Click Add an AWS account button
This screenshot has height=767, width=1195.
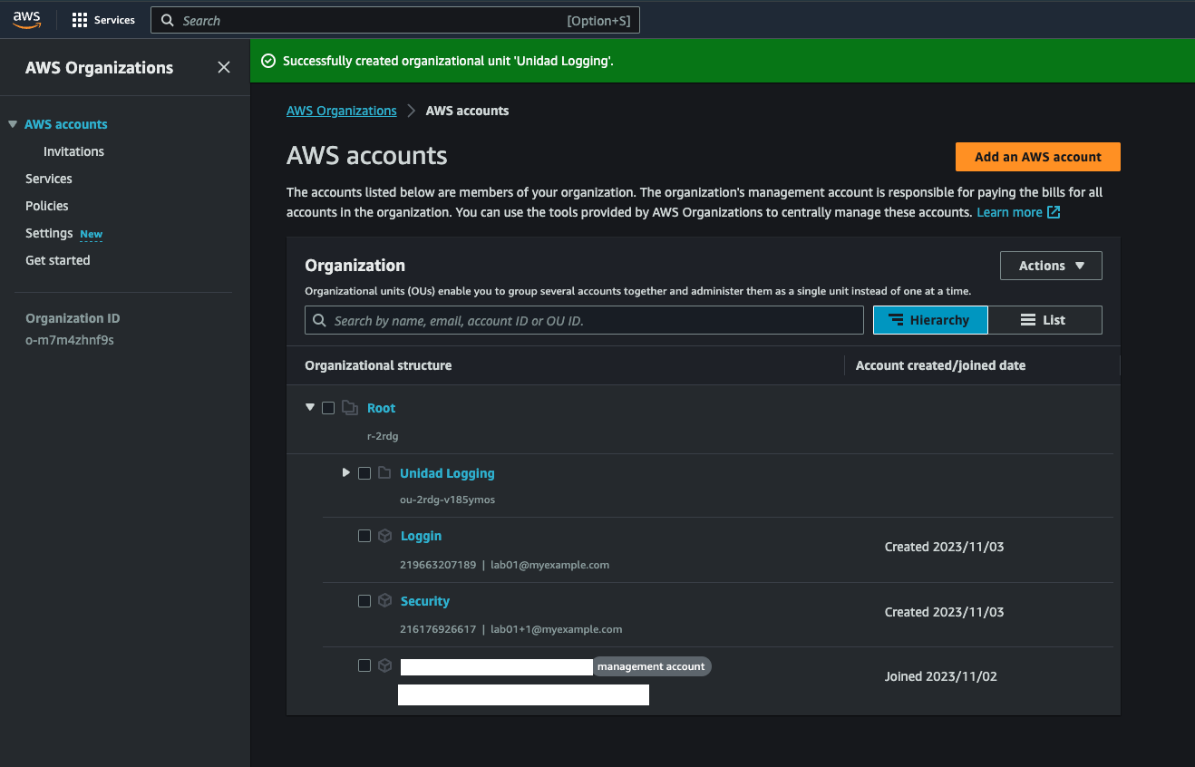pyautogui.click(x=1037, y=157)
